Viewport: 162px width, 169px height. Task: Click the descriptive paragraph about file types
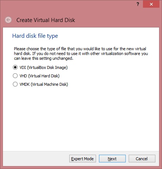click(x=81, y=54)
